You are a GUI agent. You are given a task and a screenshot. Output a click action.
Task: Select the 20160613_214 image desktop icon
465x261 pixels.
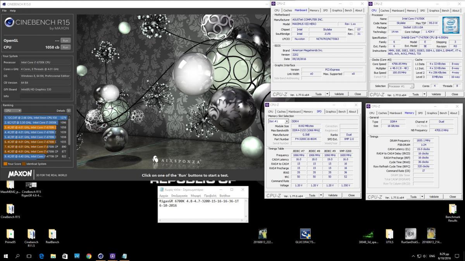coord(431,236)
